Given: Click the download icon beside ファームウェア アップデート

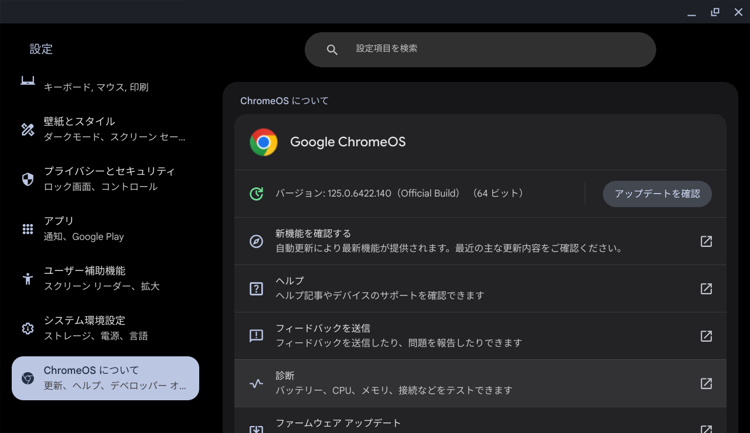Looking at the screenshot, I should point(256,429).
